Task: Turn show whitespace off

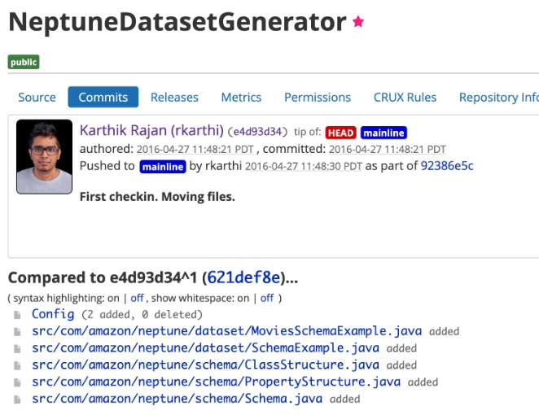Action: point(267,298)
